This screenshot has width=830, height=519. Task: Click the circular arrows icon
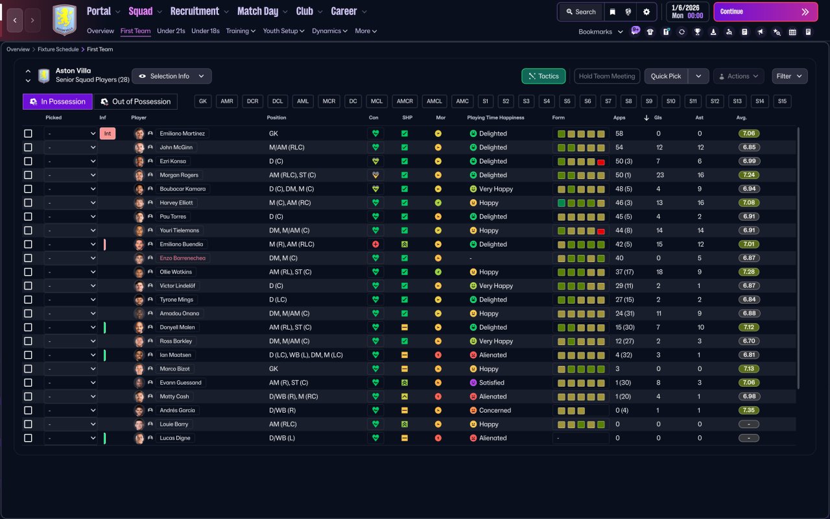tap(682, 32)
